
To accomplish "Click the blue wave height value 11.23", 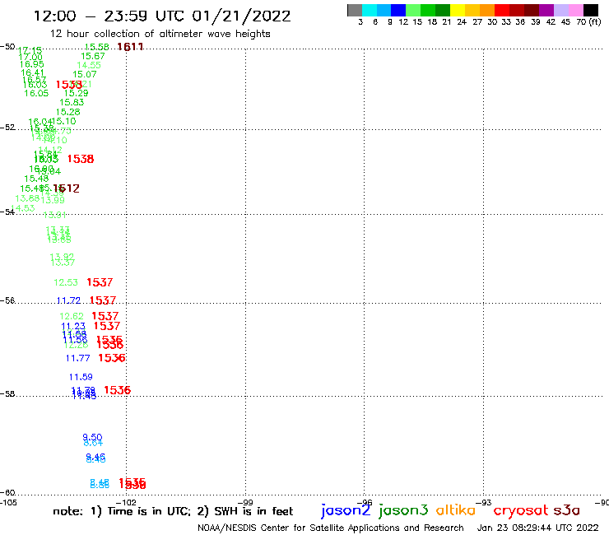I will click(x=73, y=327).
